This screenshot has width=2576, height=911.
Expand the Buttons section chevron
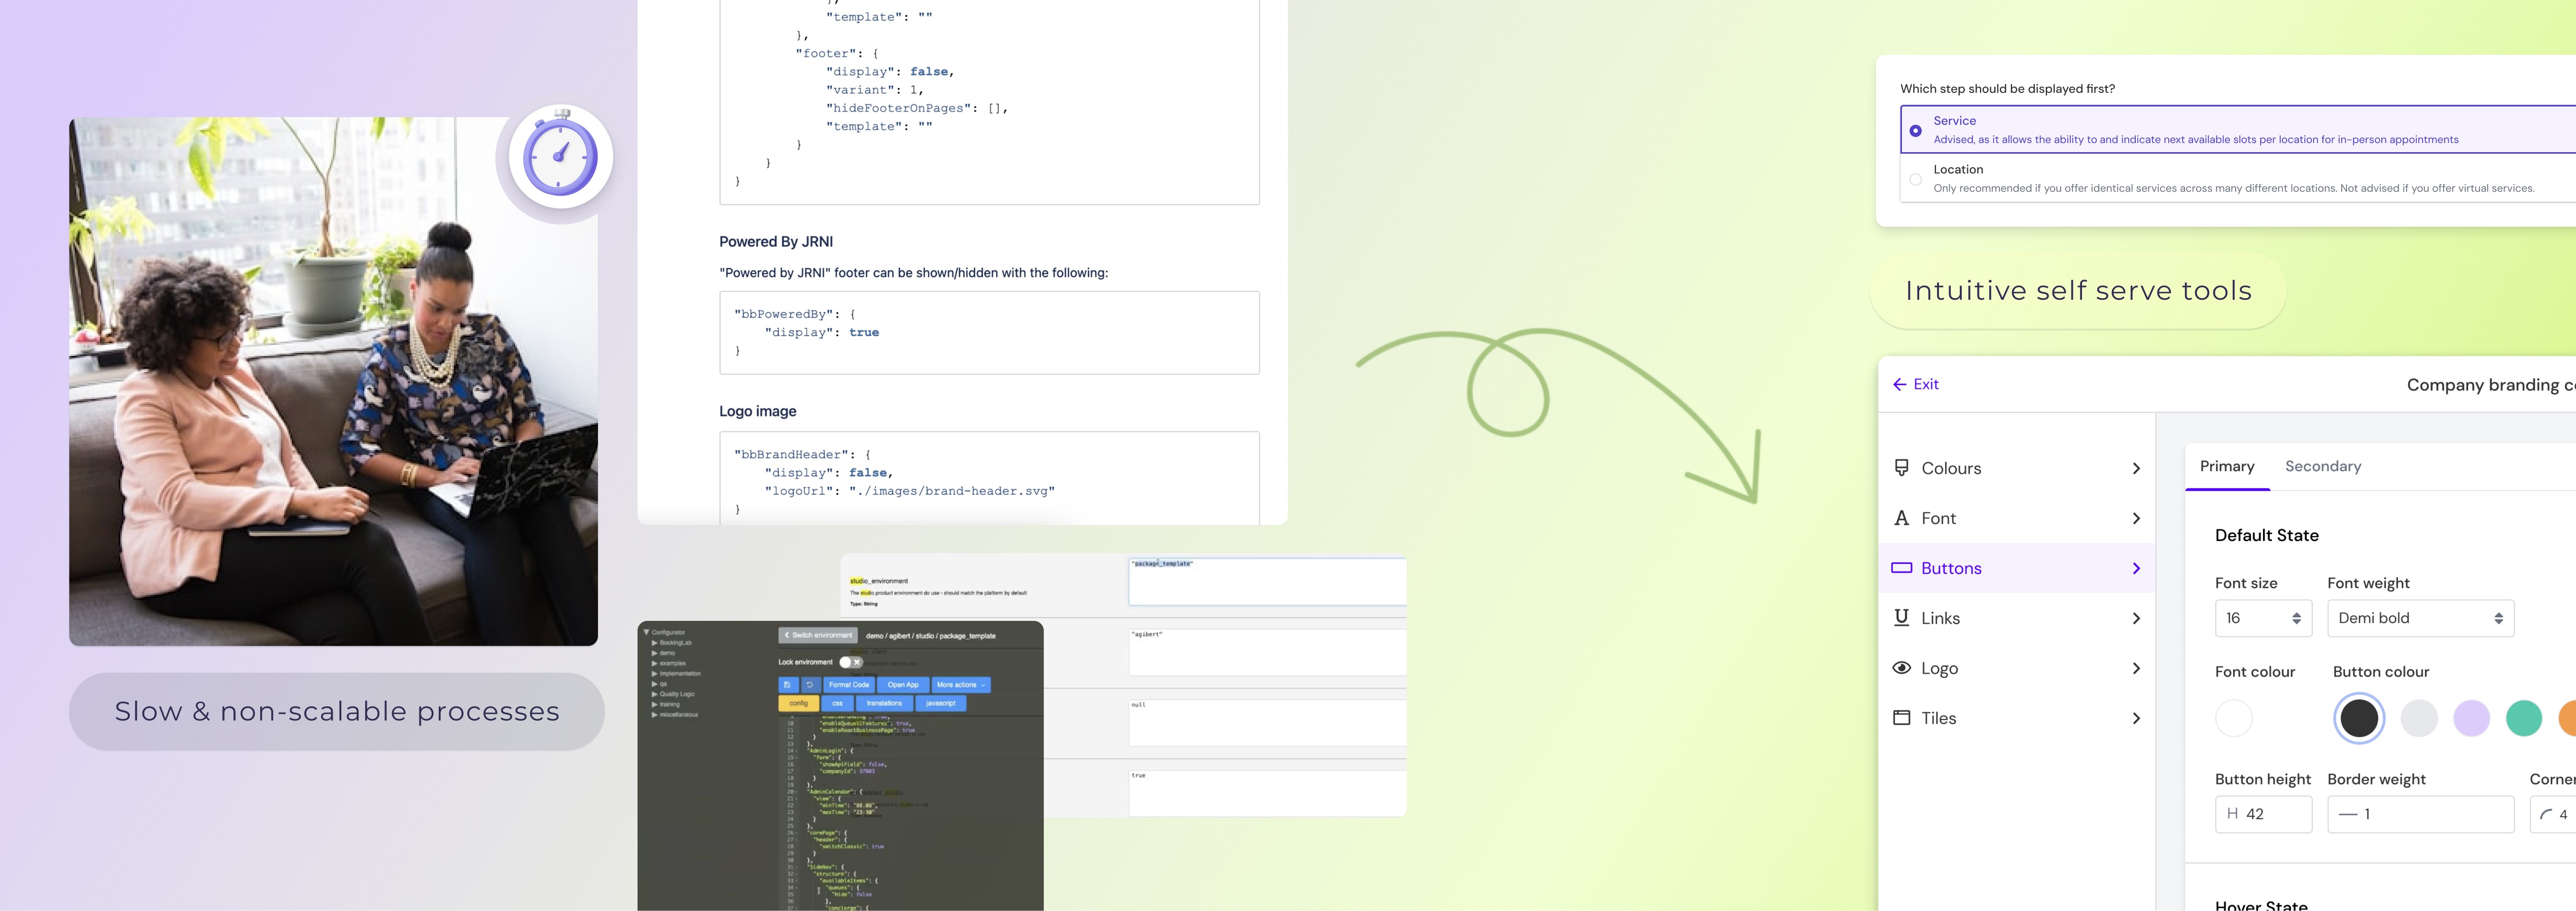[2136, 568]
